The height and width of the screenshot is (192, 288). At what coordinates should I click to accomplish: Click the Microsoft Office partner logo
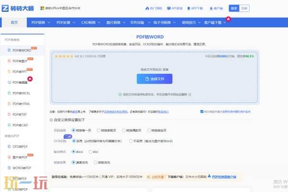click(x=42, y=8)
